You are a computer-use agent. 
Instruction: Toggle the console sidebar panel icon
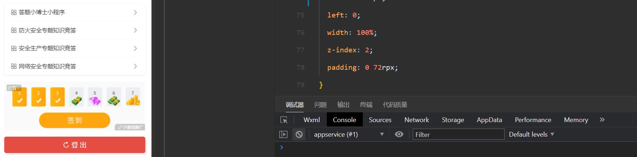283,134
